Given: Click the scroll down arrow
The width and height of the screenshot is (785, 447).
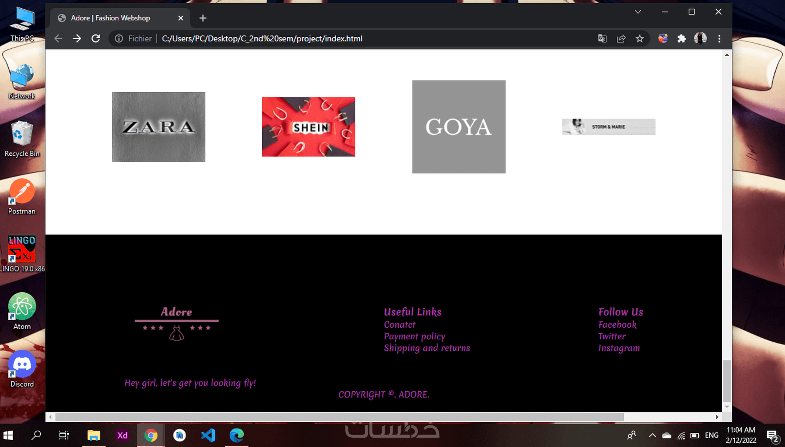Looking at the screenshot, I should pyautogui.click(x=727, y=407).
